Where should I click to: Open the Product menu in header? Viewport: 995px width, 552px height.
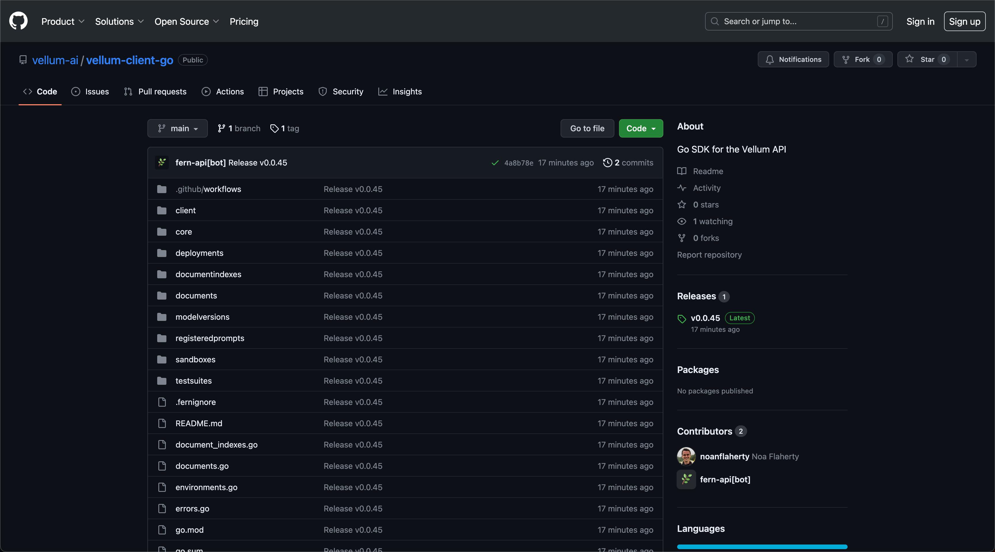pos(62,21)
